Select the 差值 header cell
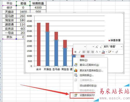Image resolution: width=130 pixels, height=102 pixels. [x=23, y=3]
